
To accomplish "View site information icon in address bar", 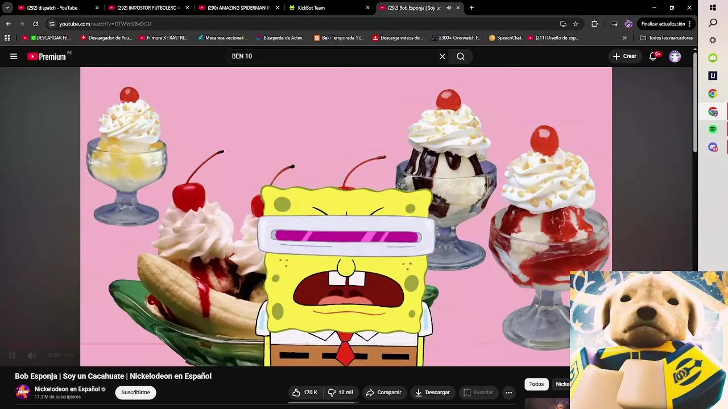I will [52, 24].
